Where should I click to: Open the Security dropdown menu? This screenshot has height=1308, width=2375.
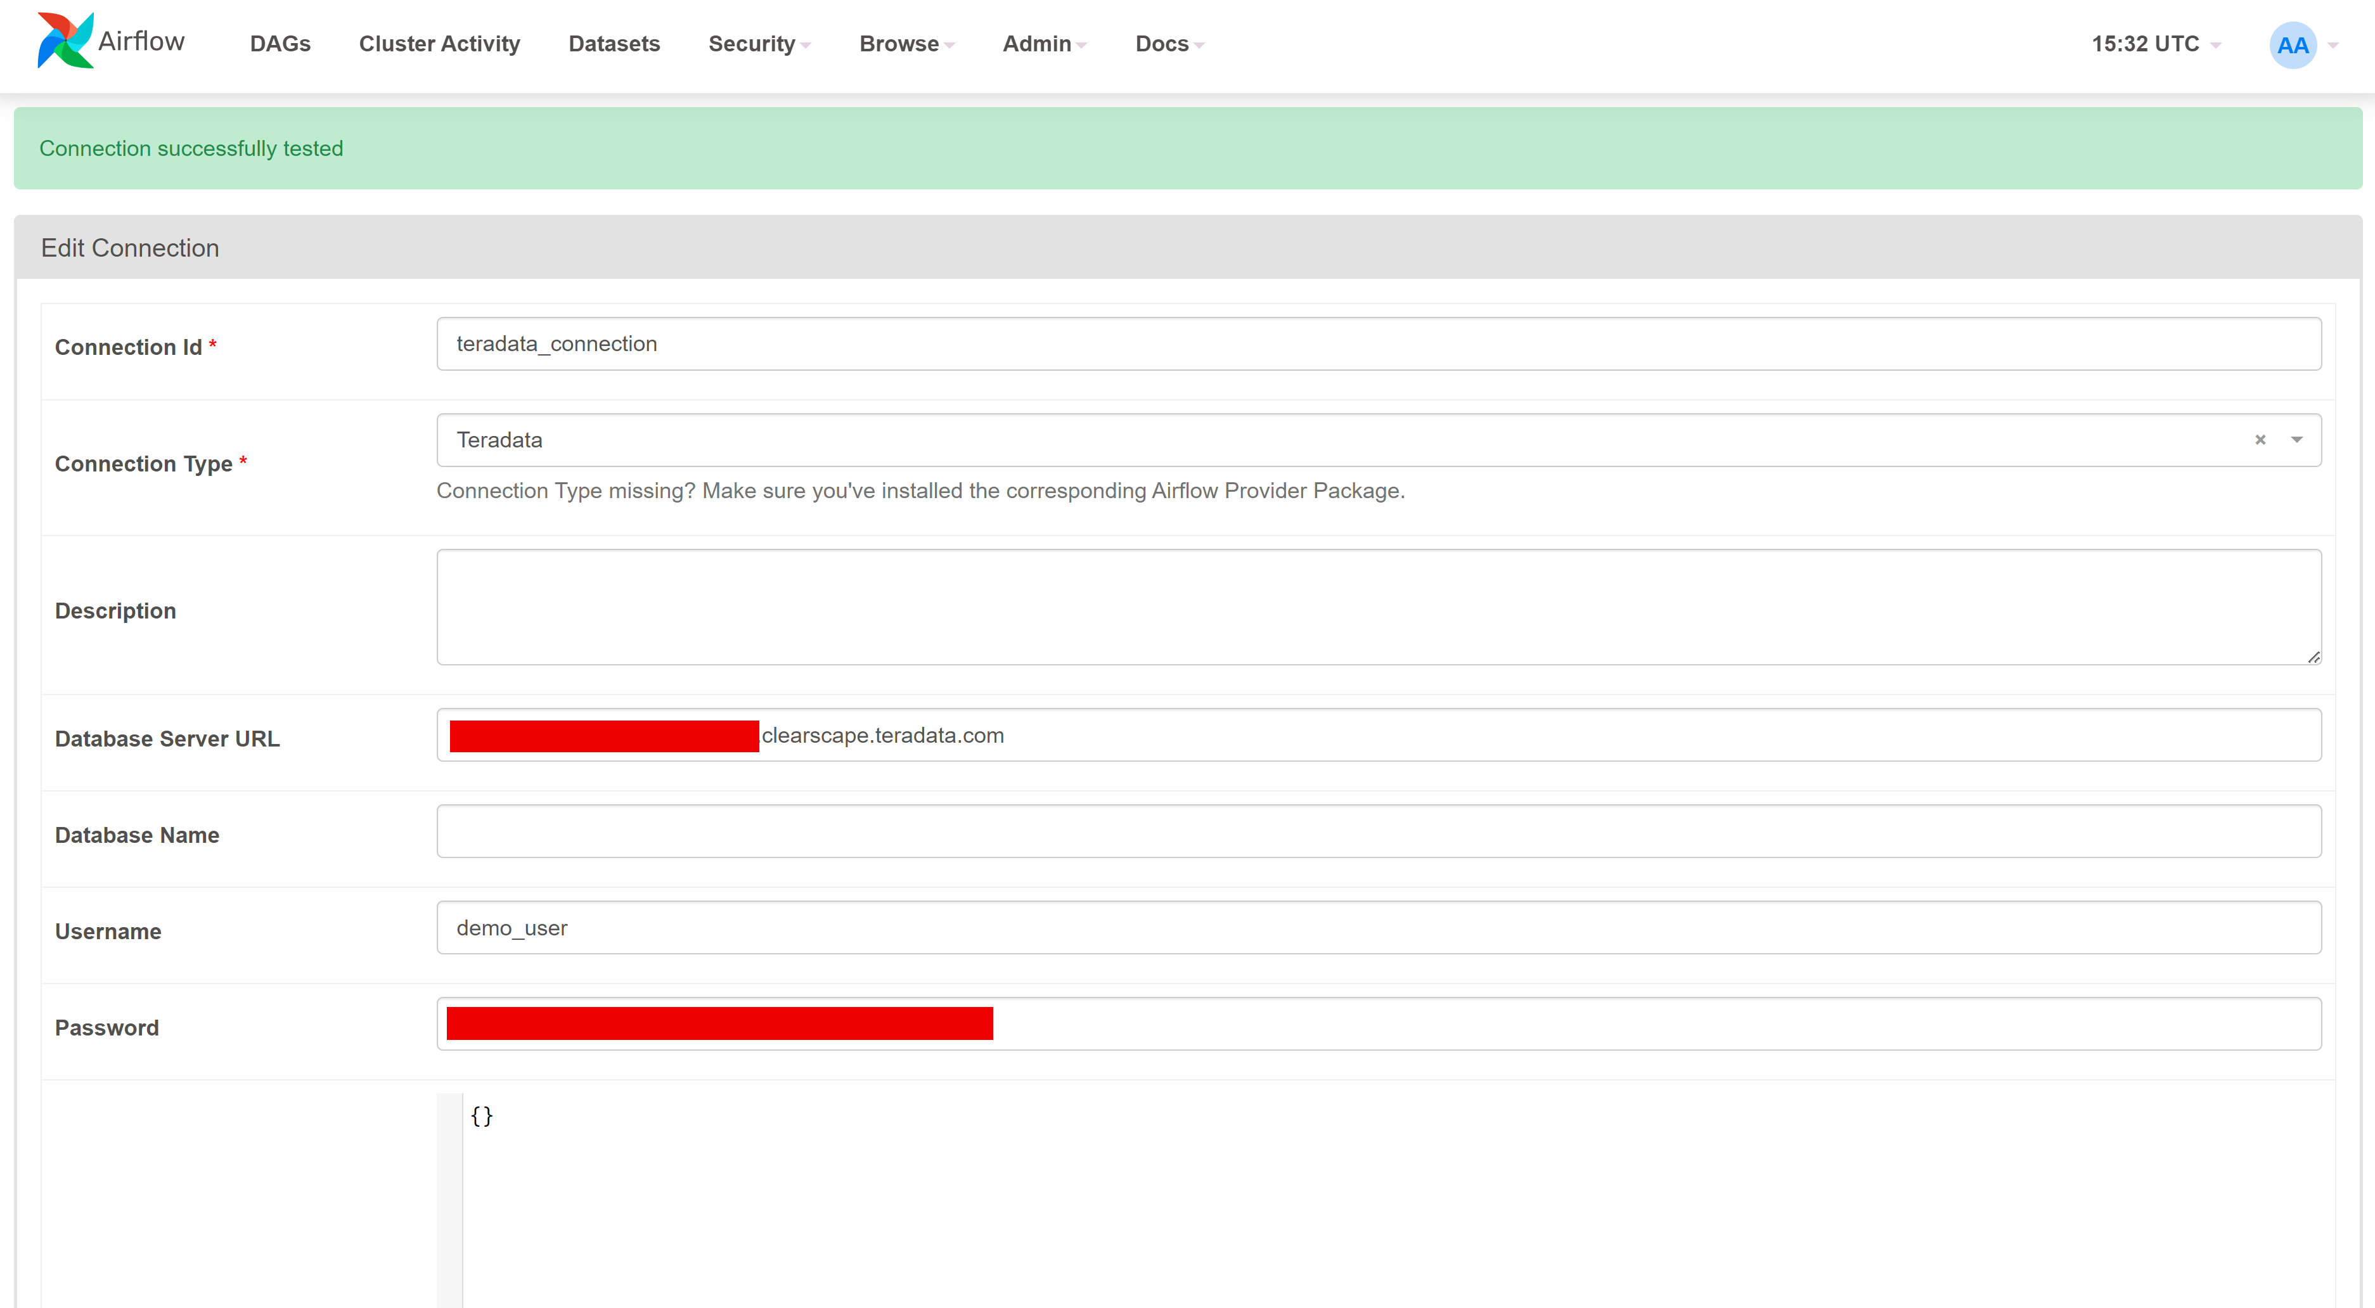(x=759, y=43)
